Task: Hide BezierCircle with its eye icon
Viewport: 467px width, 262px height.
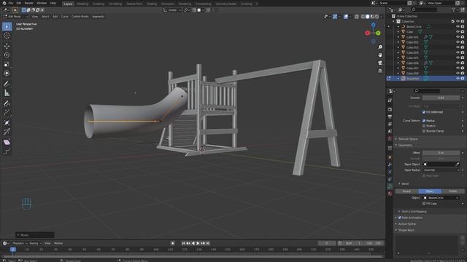Action: (x=458, y=26)
